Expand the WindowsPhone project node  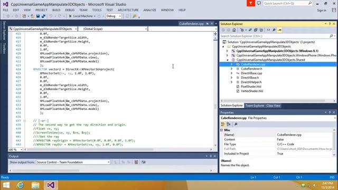tap(227, 55)
